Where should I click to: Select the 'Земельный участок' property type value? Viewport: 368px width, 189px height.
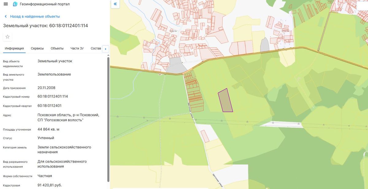tap(55, 61)
